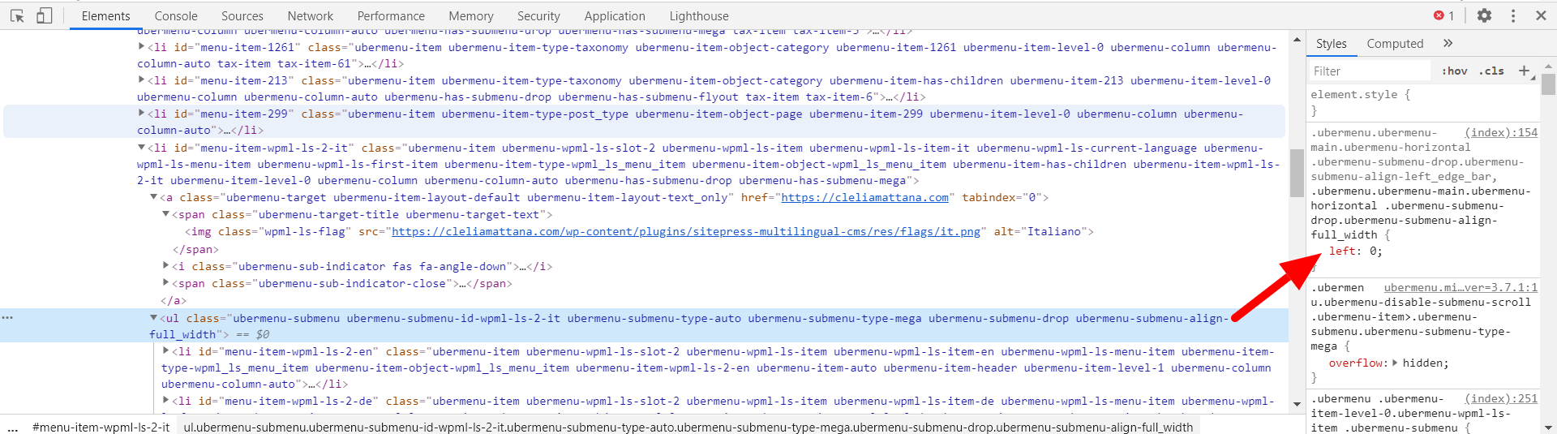Toggle the device toolbar icon

click(x=44, y=15)
